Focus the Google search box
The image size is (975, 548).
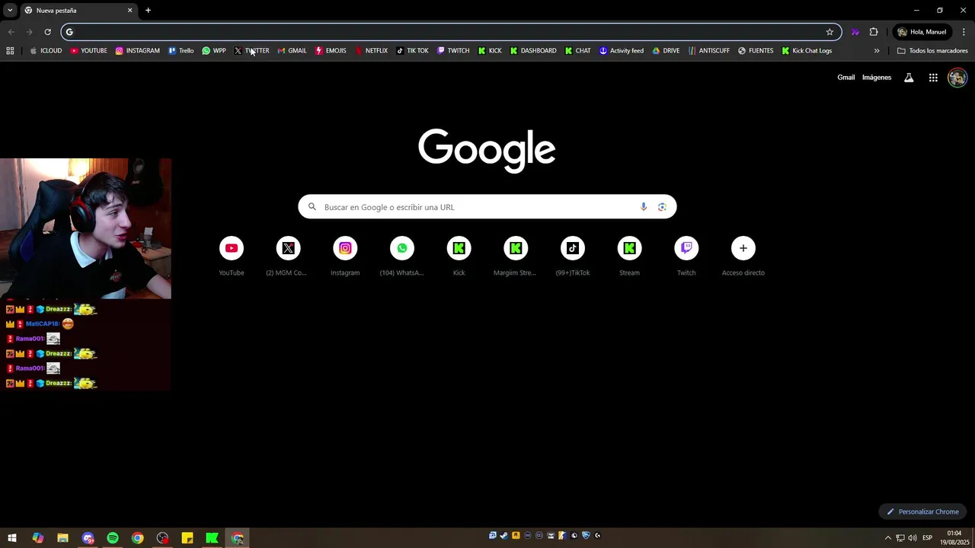tap(487, 207)
